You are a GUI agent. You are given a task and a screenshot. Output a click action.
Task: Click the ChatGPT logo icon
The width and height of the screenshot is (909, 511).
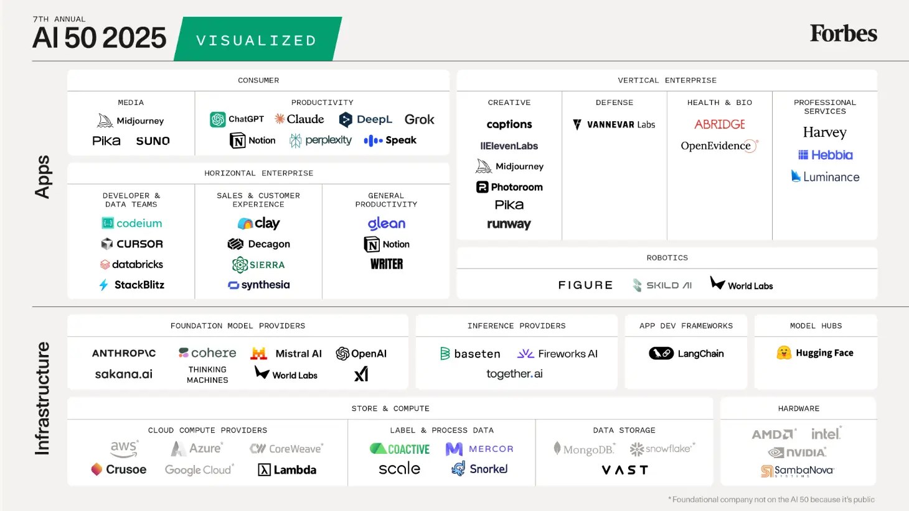pyautogui.click(x=218, y=119)
